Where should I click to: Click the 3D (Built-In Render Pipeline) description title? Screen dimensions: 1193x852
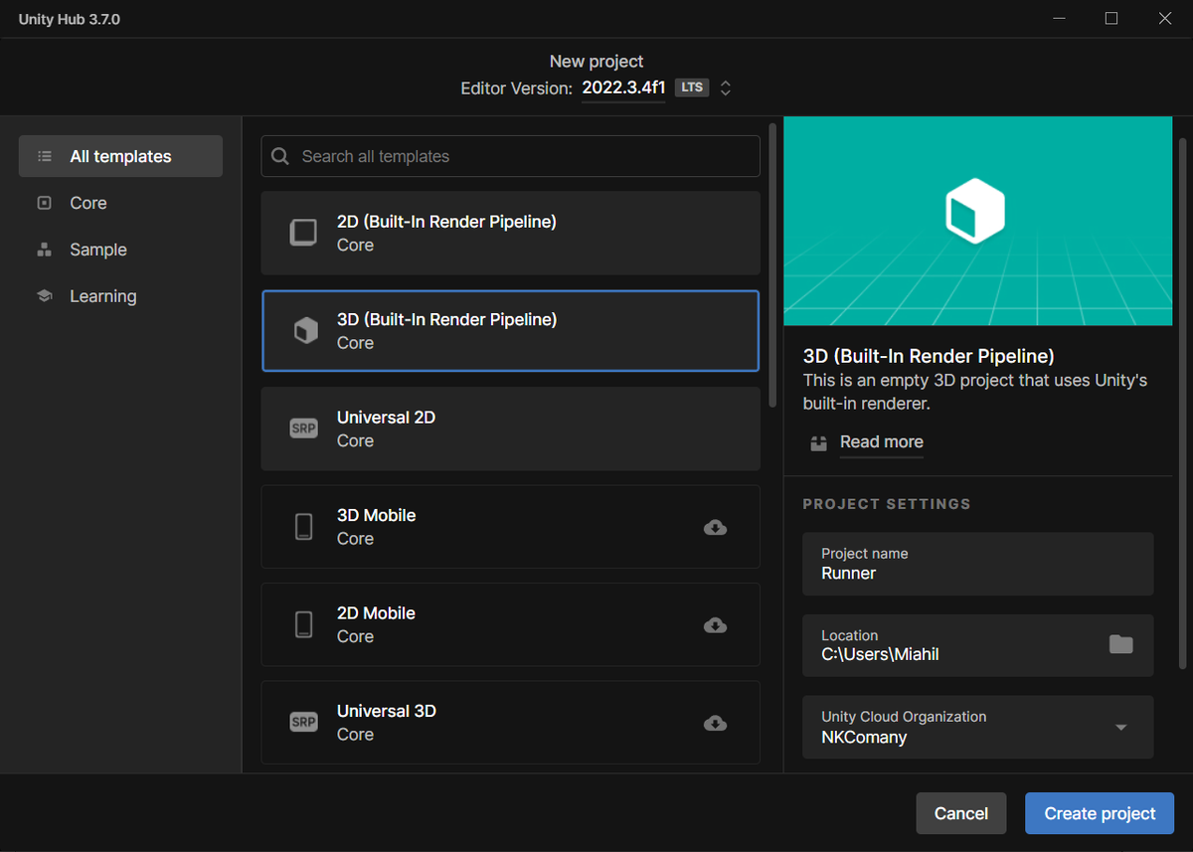click(x=929, y=356)
